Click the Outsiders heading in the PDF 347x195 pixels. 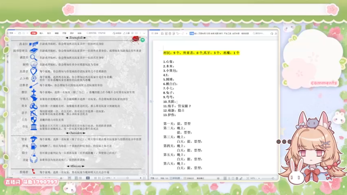75,133
